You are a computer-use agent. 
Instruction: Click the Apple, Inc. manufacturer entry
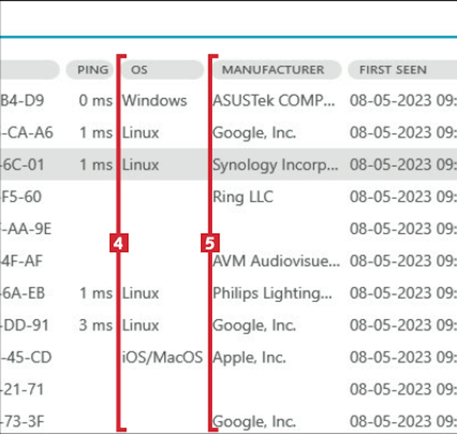coord(249,357)
